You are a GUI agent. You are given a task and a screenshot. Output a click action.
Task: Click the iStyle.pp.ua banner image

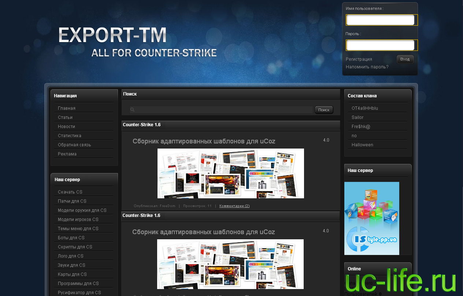(372, 218)
